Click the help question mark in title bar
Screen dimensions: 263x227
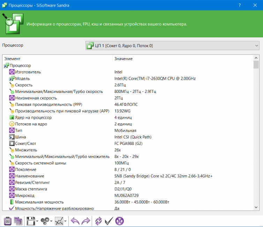(x=240, y=5)
